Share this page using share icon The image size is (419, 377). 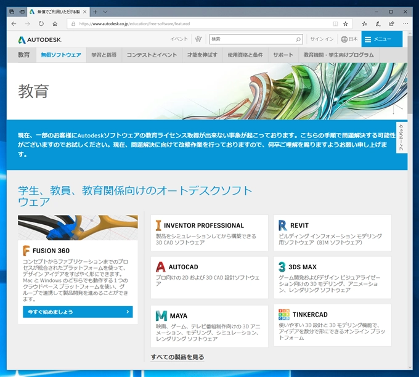point(391,24)
